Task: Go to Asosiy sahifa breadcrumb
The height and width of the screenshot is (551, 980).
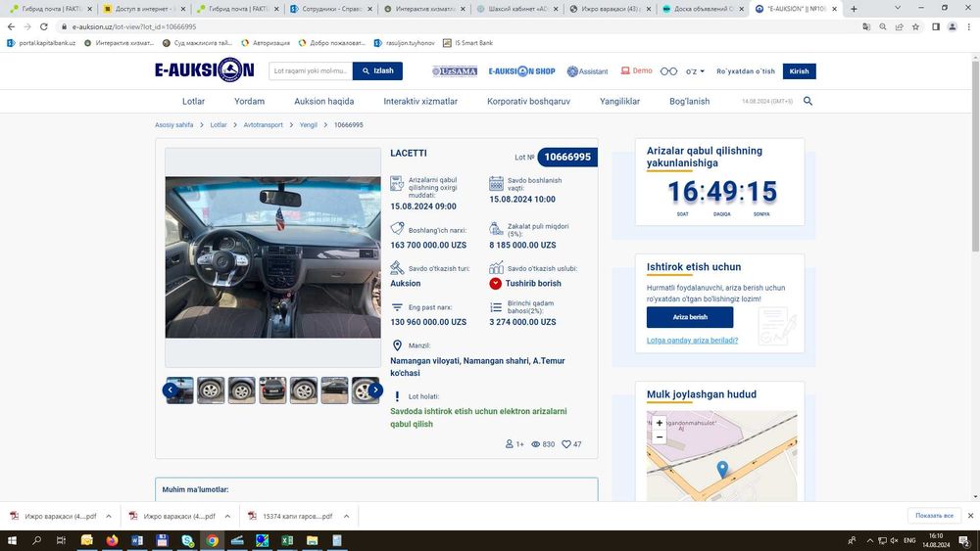Action: [173, 125]
